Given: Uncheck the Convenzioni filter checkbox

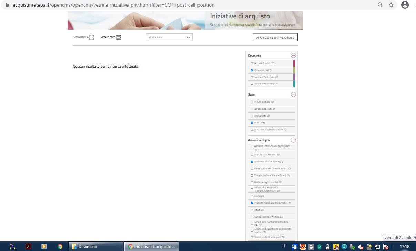Looking at the screenshot, I should 252,70.
